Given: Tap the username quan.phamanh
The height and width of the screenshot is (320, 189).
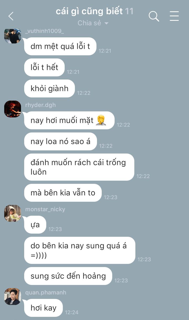Looking at the screenshot, I should pyautogui.click(x=46, y=293).
